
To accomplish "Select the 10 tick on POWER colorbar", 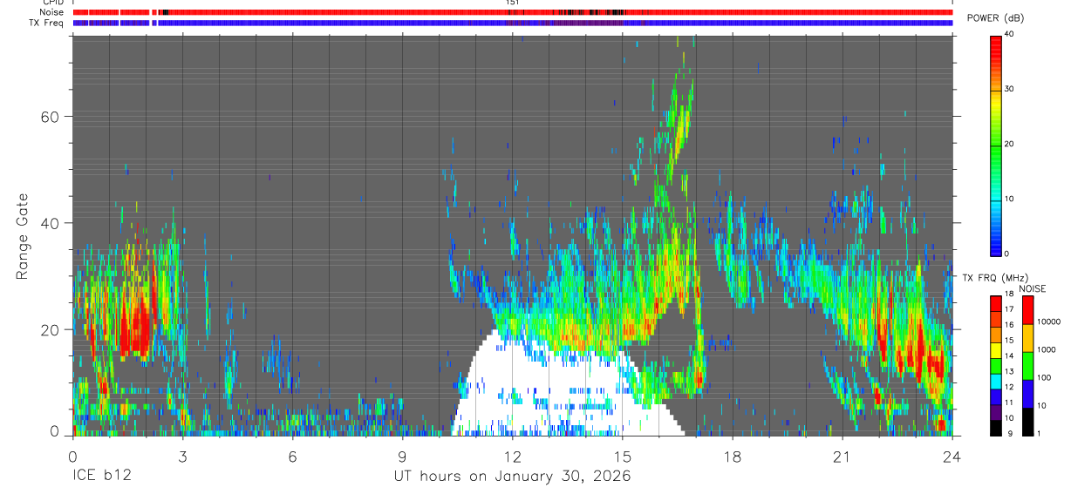I will click(1011, 199).
